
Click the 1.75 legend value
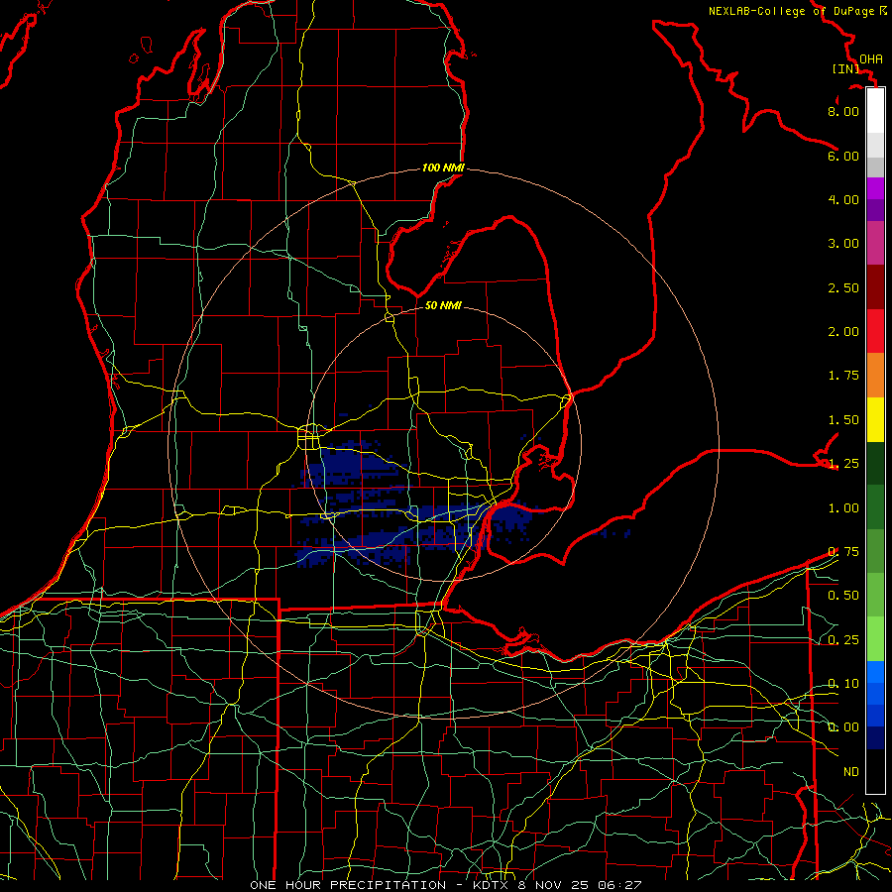pyautogui.click(x=843, y=376)
